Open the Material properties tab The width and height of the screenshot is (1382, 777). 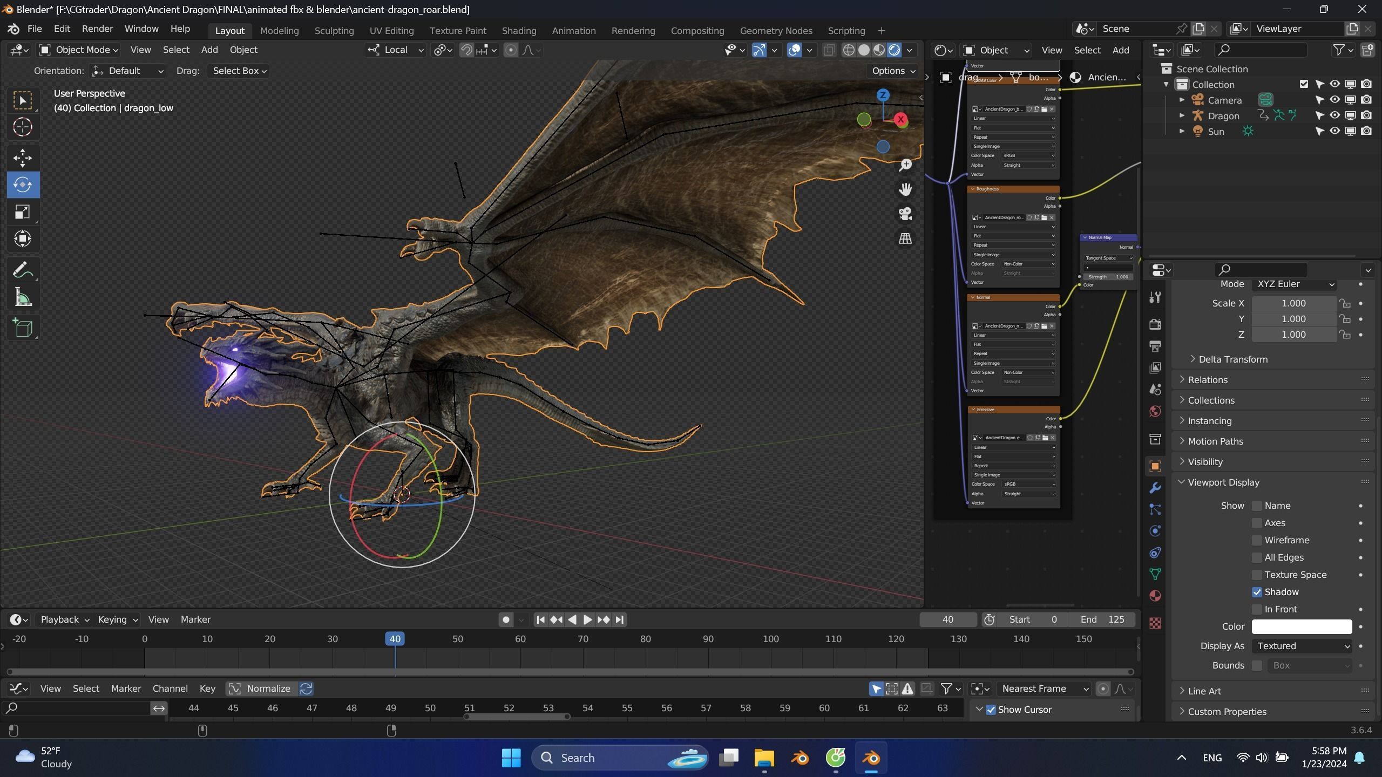coord(1155,596)
